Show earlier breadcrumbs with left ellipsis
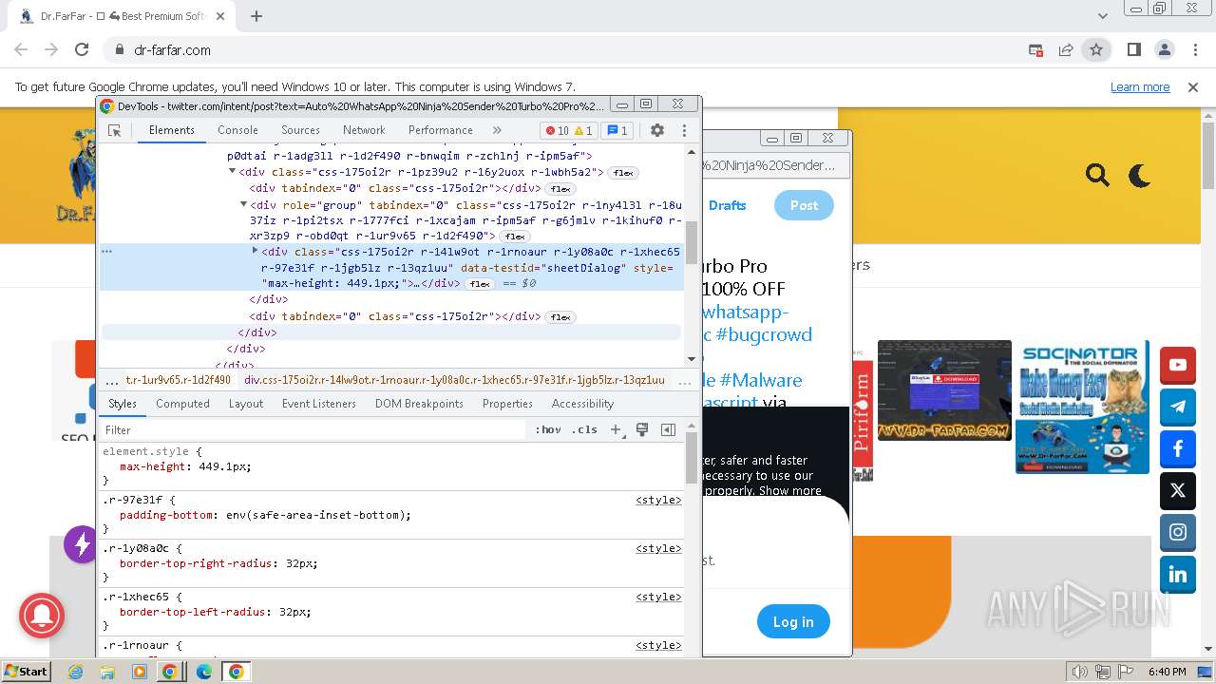Viewport: 1216px width, 684px height. click(112, 380)
